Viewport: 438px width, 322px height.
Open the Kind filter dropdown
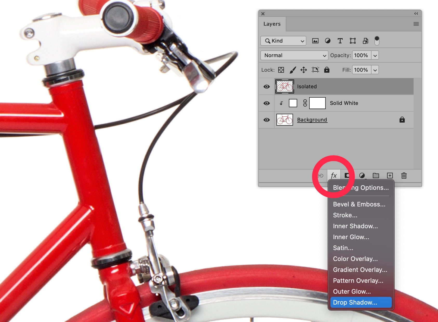[283, 41]
